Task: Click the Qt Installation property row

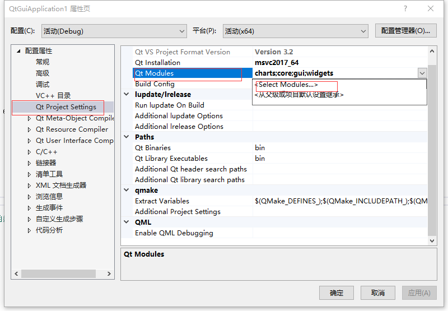Action: pos(193,63)
